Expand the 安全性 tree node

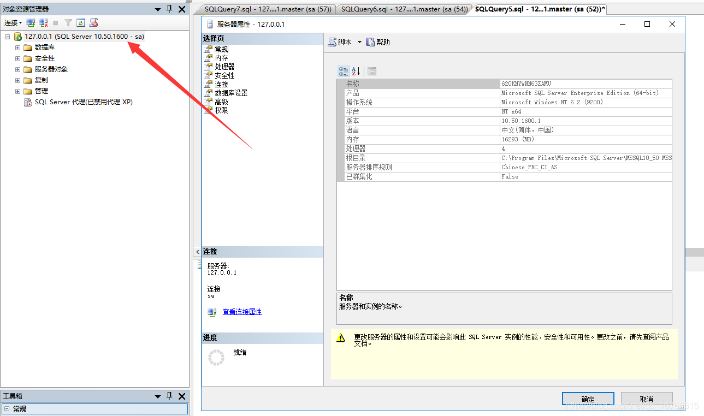(x=17, y=58)
